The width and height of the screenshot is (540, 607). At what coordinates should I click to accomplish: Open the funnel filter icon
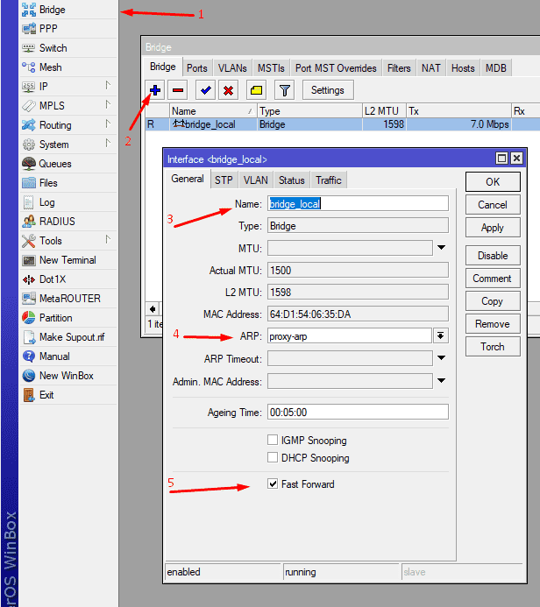point(284,89)
